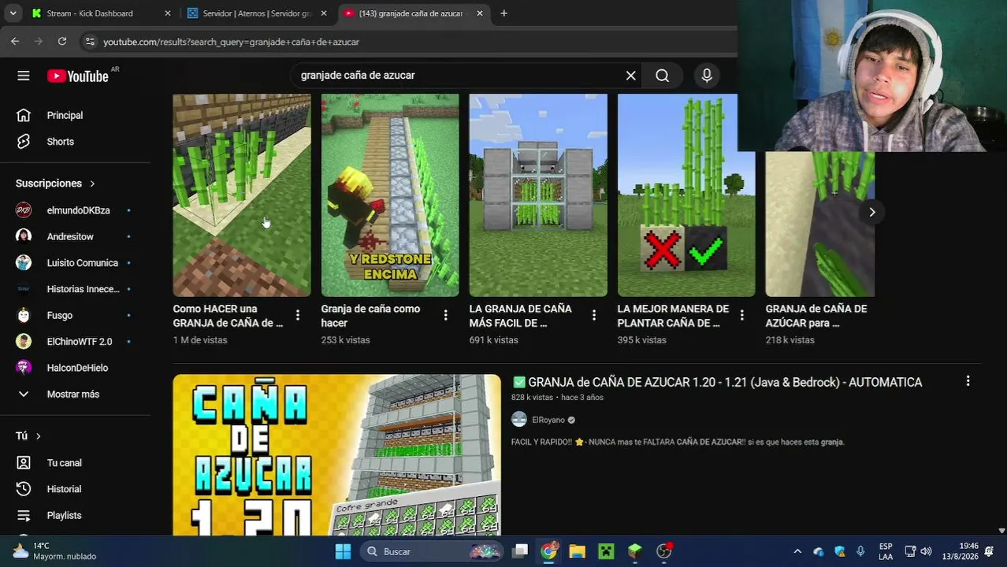Open options for Como HACER una GRANJA short
1007x567 pixels.
click(x=297, y=315)
